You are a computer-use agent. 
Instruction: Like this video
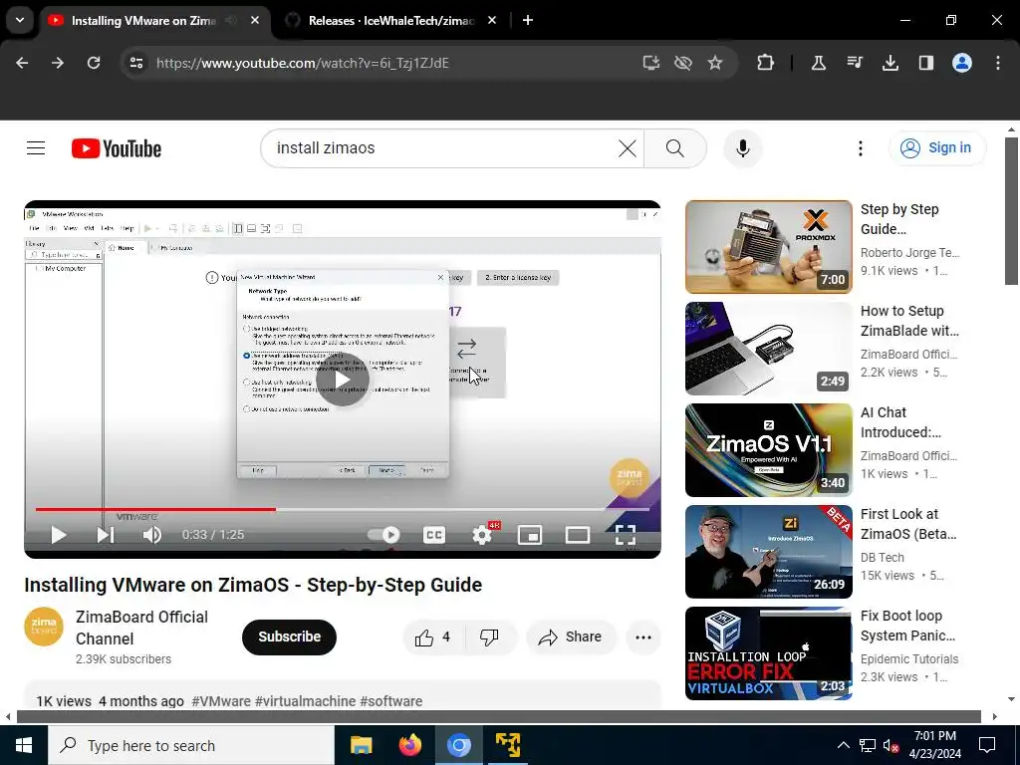pyautogui.click(x=434, y=637)
